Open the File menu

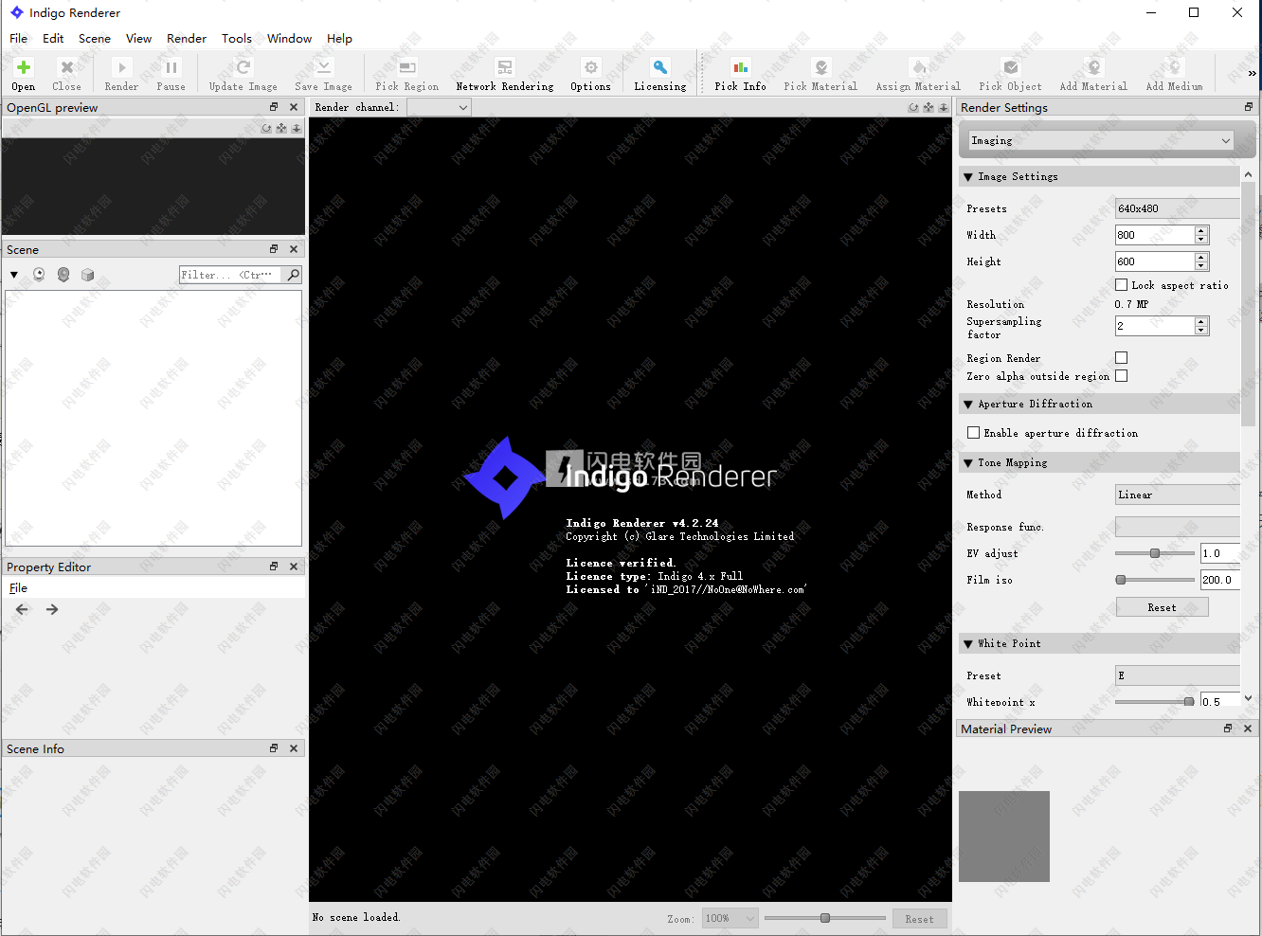point(19,39)
